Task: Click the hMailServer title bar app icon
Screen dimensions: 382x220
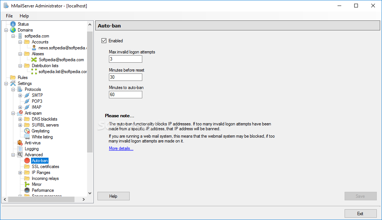Action: coord(6,6)
